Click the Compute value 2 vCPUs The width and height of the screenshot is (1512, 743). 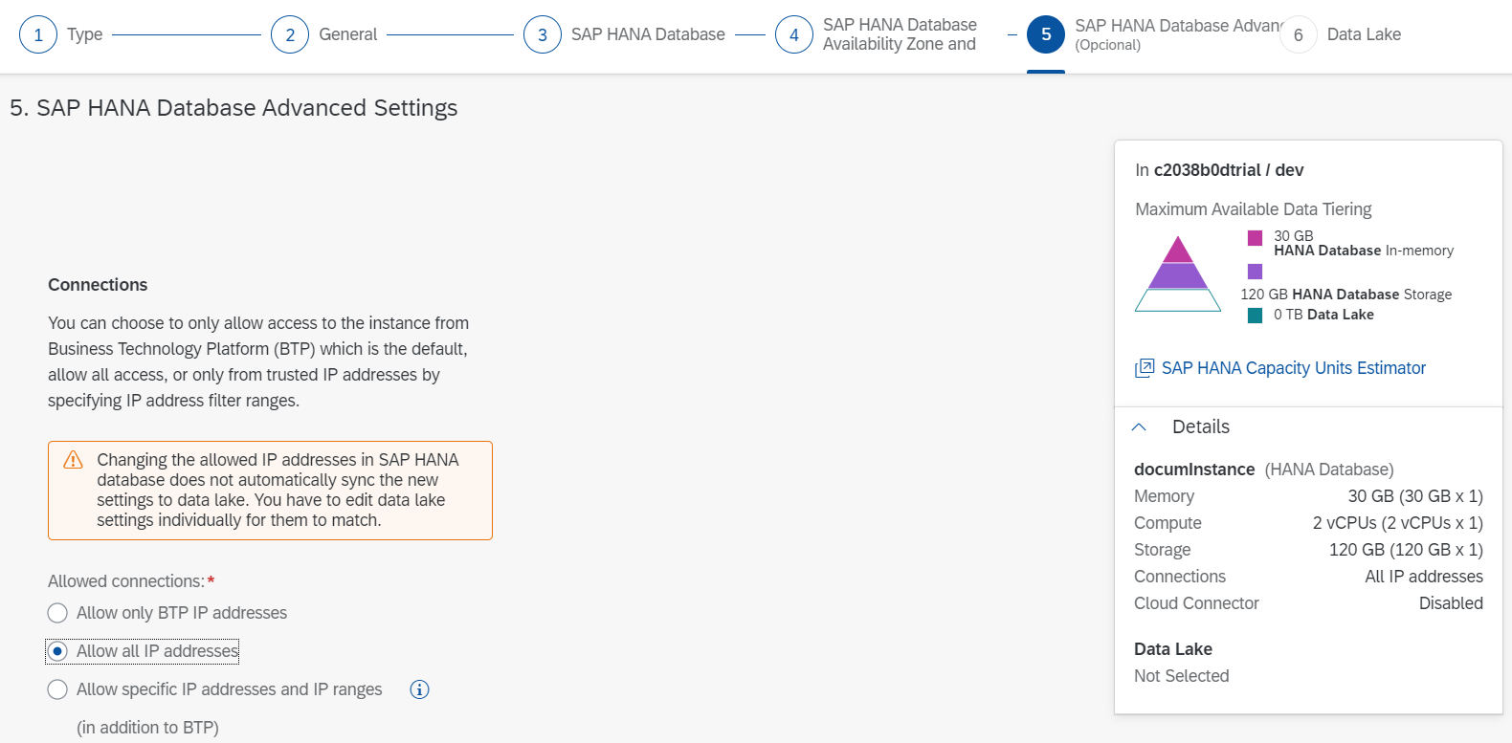pos(1398,523)
